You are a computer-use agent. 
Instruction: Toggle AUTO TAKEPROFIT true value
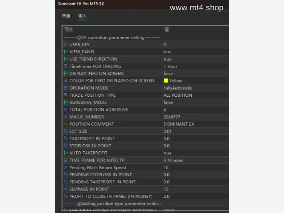(167, 153)
